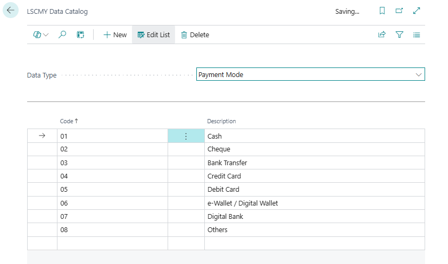
Task: Open the analysis mode icon next to search
Action: (x=80, y=35)
